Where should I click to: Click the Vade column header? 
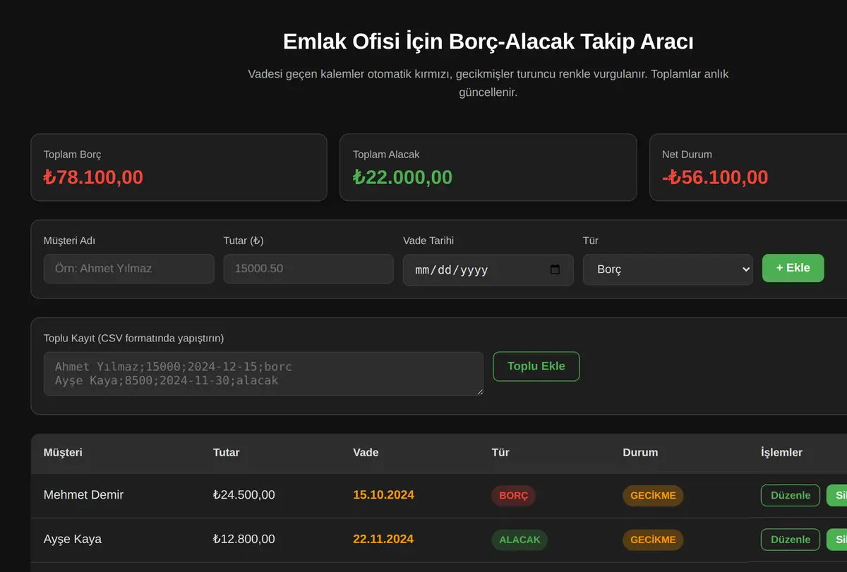point(366,452)
